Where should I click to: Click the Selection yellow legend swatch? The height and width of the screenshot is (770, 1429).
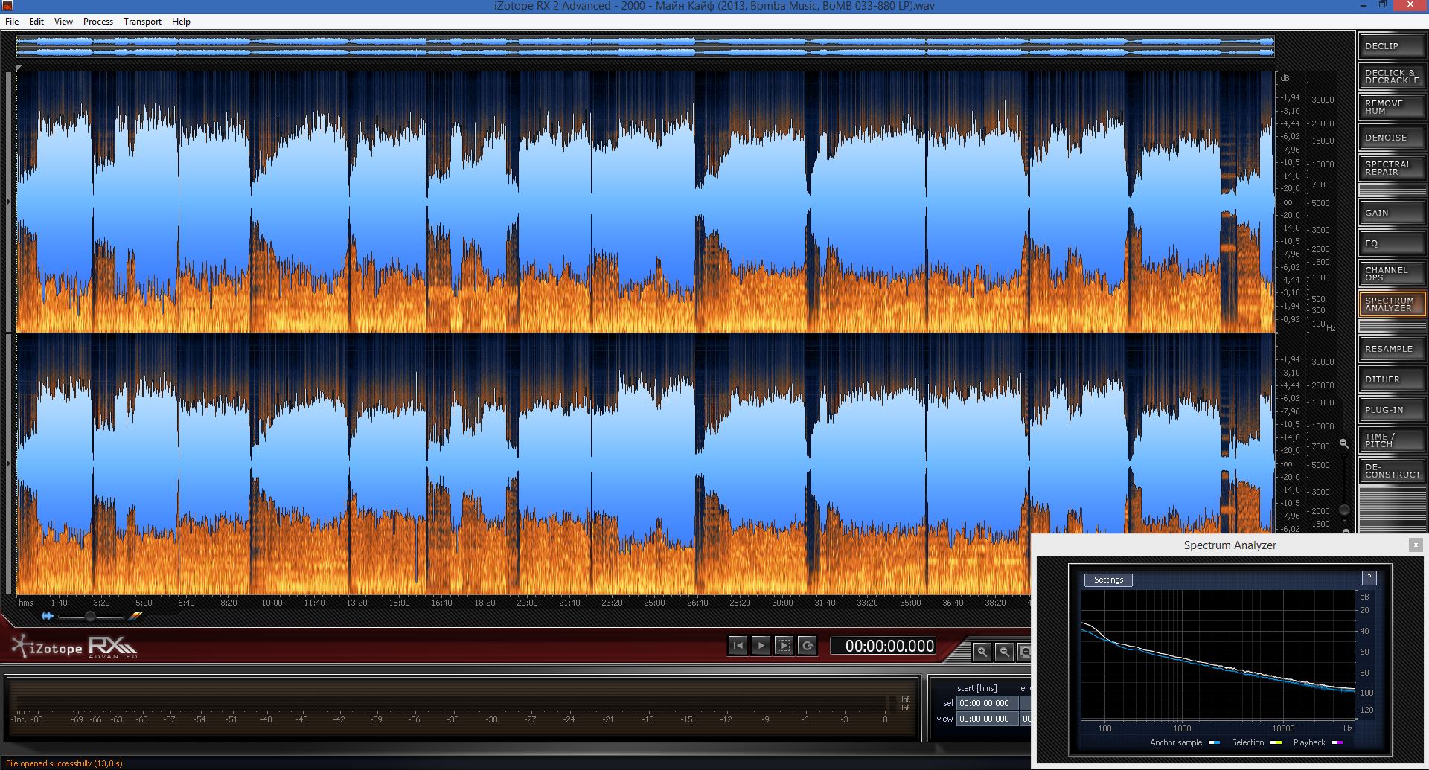coord(1276,742)
